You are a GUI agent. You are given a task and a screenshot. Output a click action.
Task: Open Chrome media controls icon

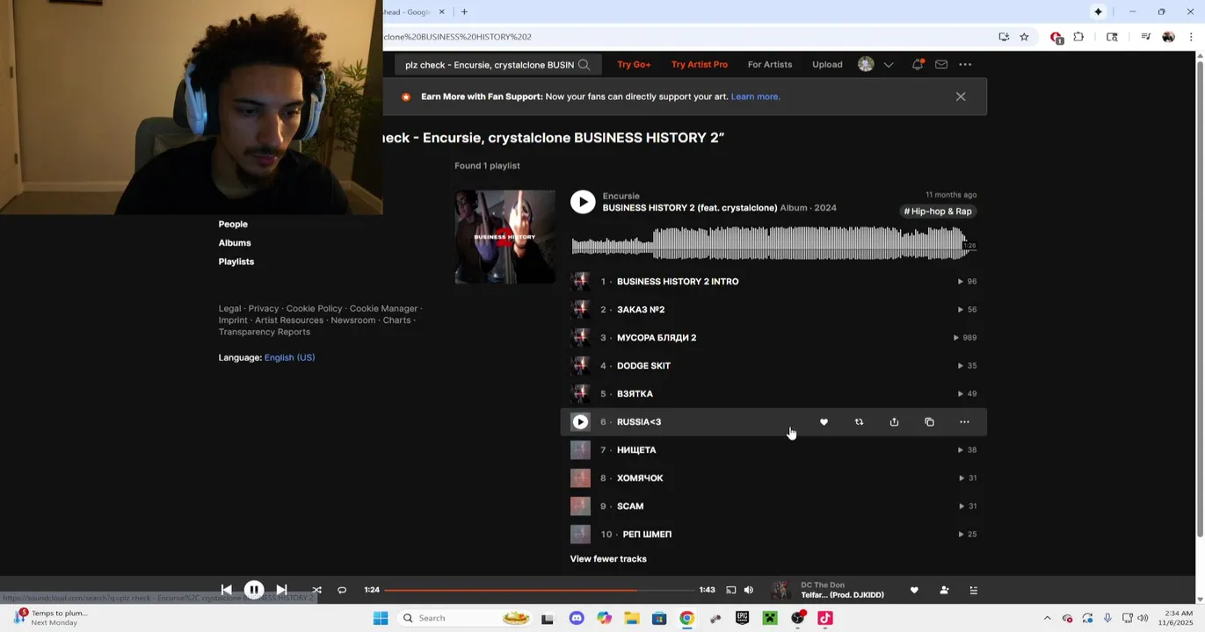click(1145, 37)
